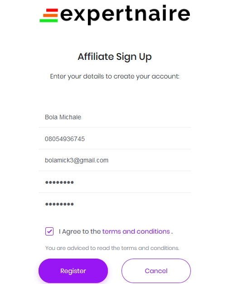228x284 pixels.
Task: Focus the confirm password field below
Action: click(x=115, y=204)
